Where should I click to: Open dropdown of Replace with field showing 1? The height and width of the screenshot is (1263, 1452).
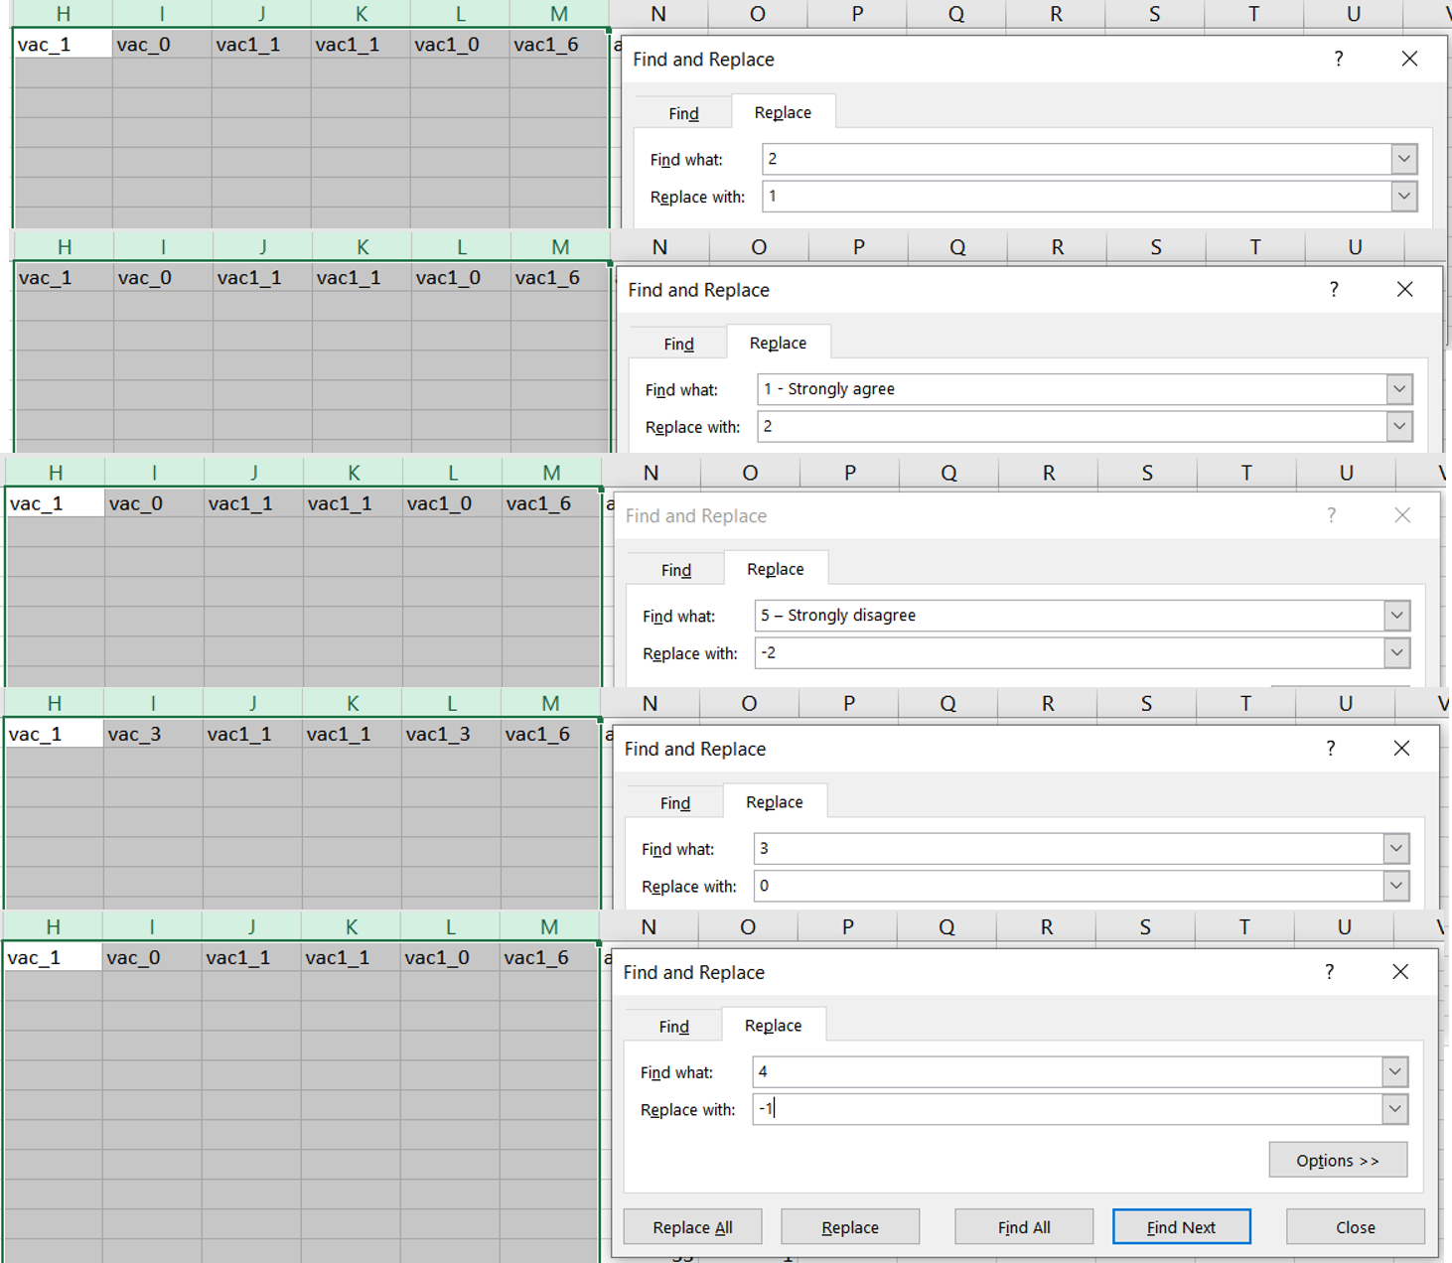click(x=1403, y=196)
